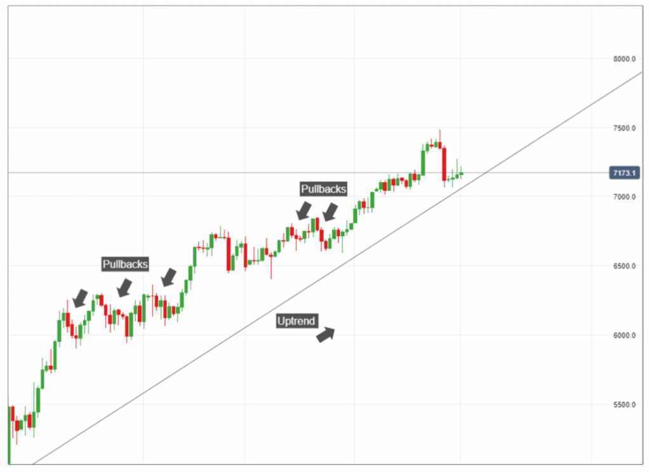Viewport: 650px width, 472px height.
Task: Click the 6500.0 price axis label
Action: click(625, 266)
